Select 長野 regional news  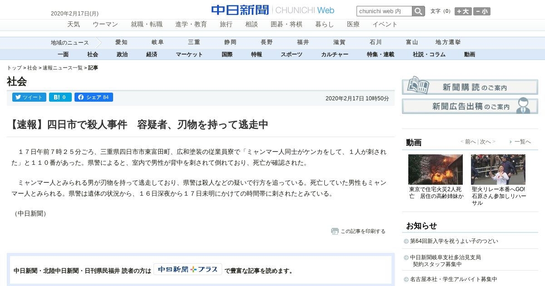pyautogui.click(x=267, y=42)
